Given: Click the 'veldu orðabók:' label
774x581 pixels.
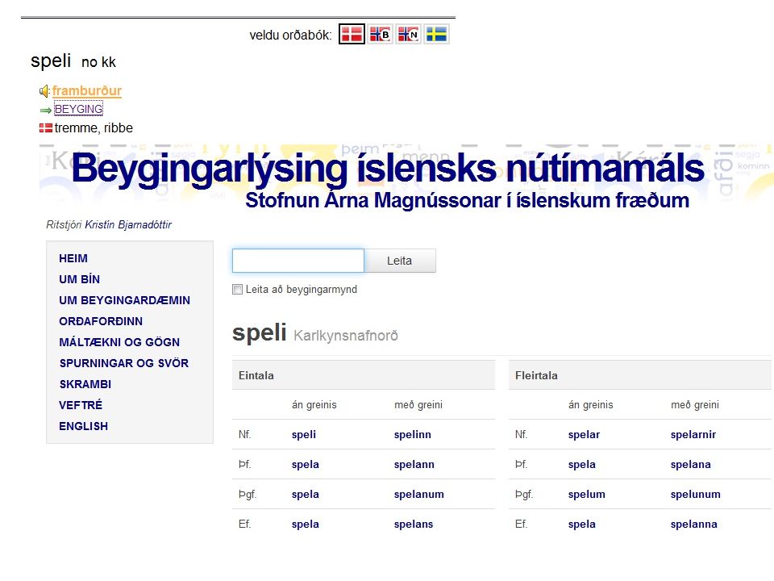Looking at the screenshot, I should (x=290, y=35).
